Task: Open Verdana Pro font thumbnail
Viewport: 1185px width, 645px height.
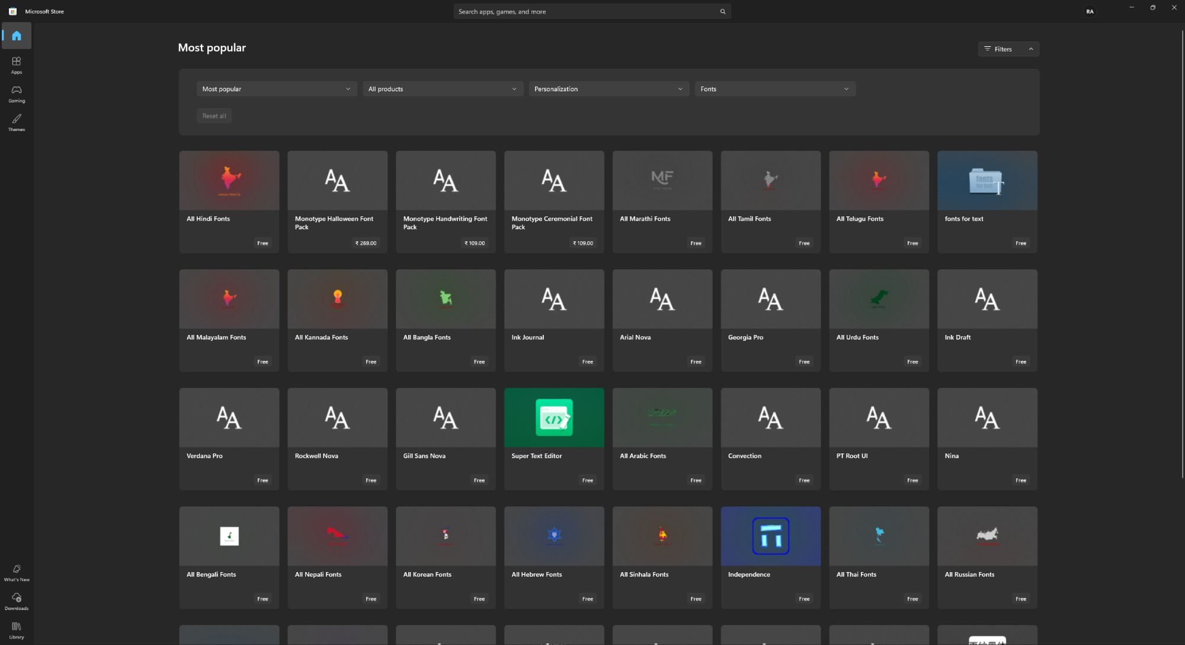Action: [229, 417]
